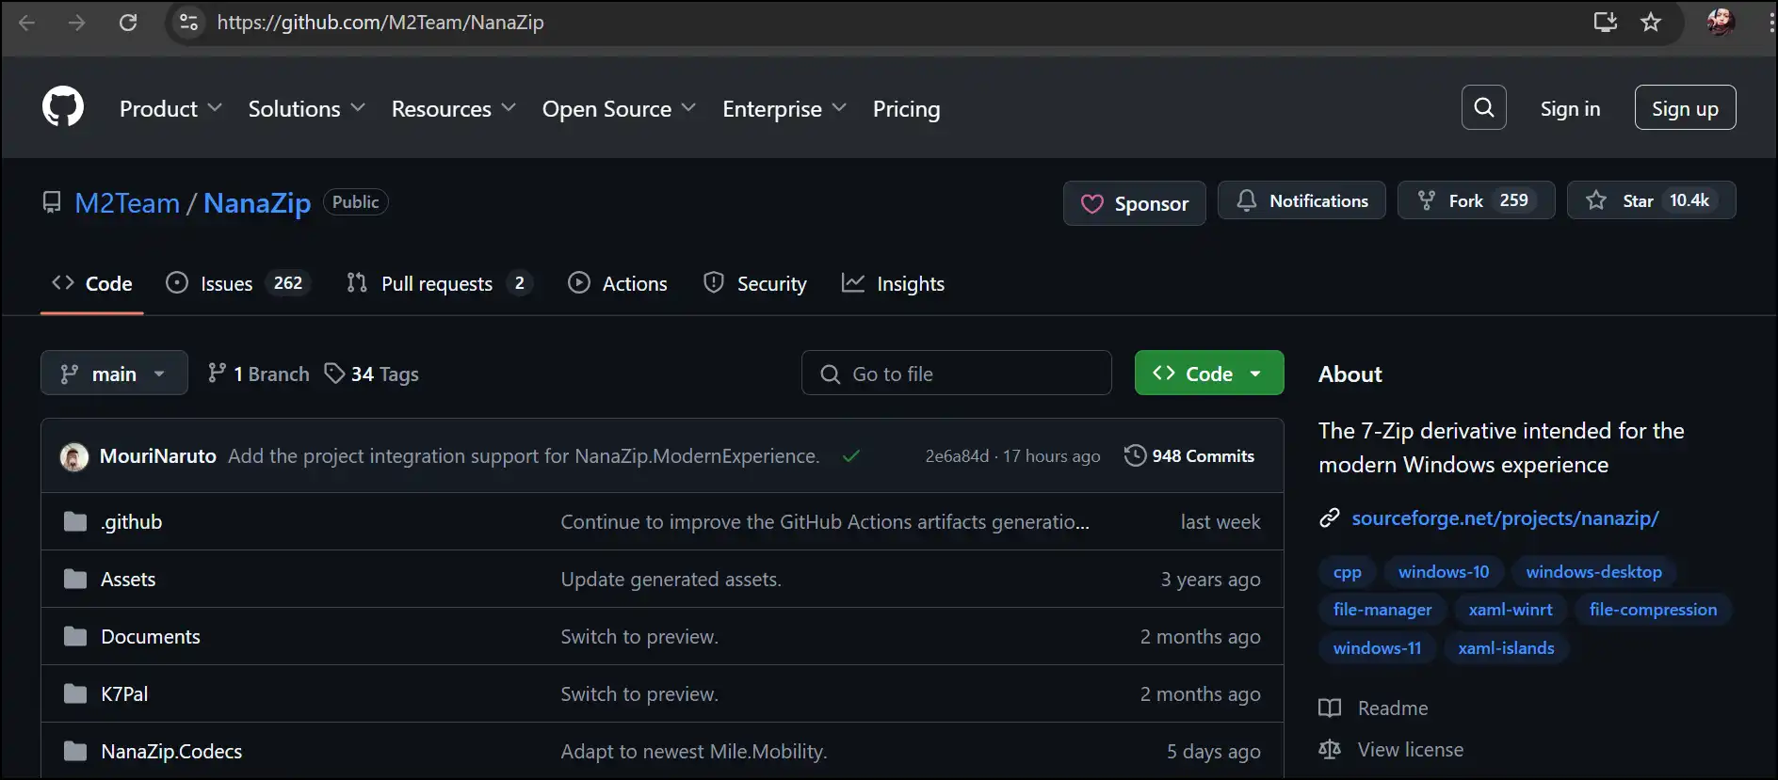The image size is (1778, 780).
Task: Go back with the browser back arrow
Action: 26,23
